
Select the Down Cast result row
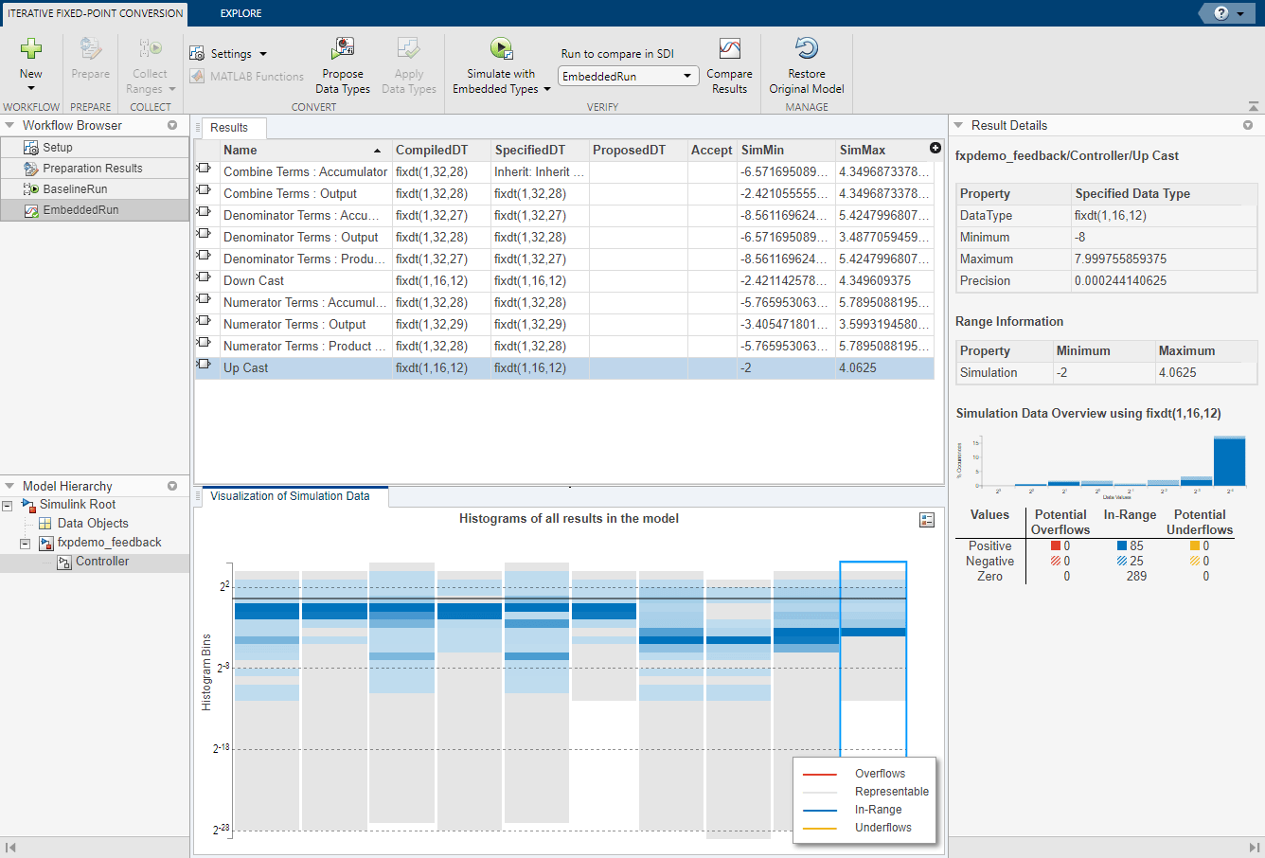(x=254, y=281)
